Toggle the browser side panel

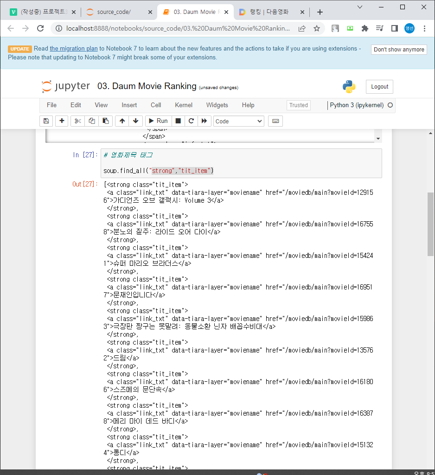tap(394, 28)
